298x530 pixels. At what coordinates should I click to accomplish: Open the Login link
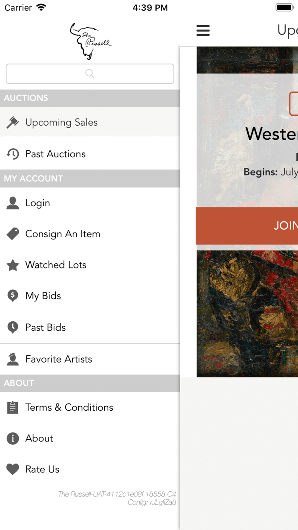[x=37, y=203]
